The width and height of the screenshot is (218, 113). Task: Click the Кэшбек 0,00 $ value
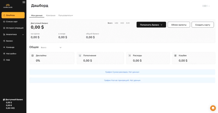(x=183, y=61)
